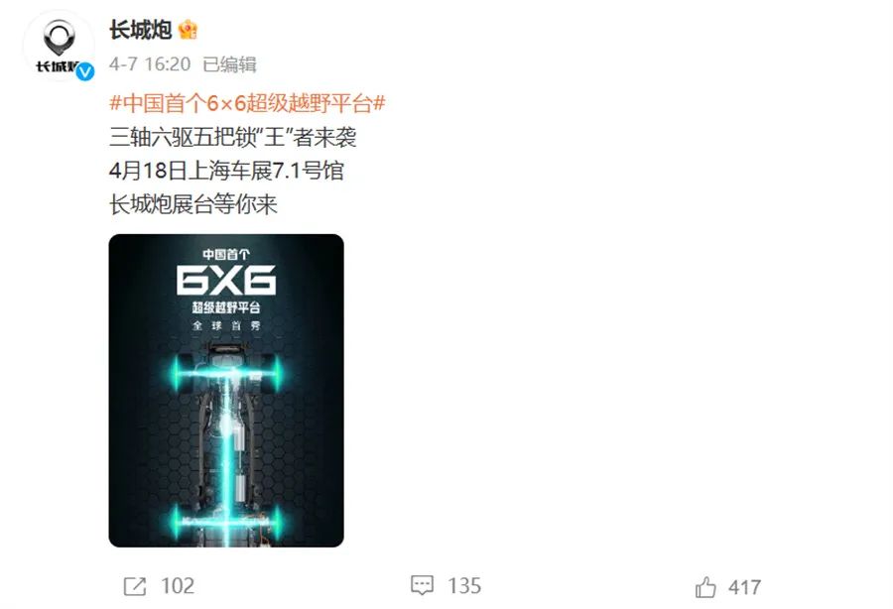Click the comment count 135
The height and width of the screenshot is (609, 893).
[464, 586]
